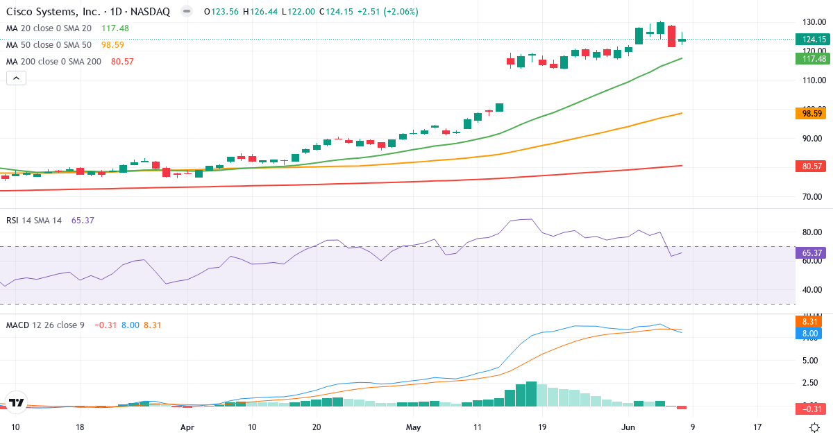The height and width of the screenshot is (437, 833).
Task: Click the 80.57 MA 200 price tag
Action: [x=812, y=166]
